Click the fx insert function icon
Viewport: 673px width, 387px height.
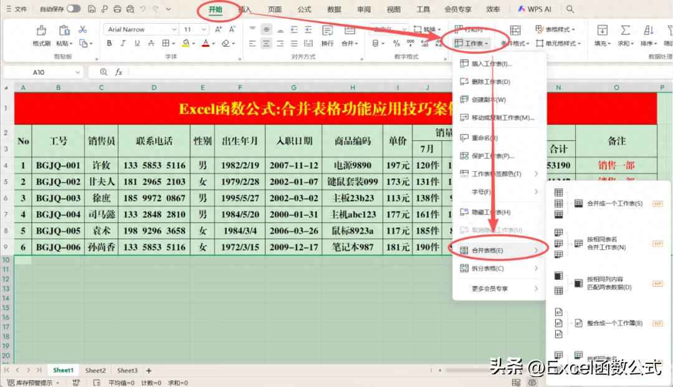tap(119, 72)
